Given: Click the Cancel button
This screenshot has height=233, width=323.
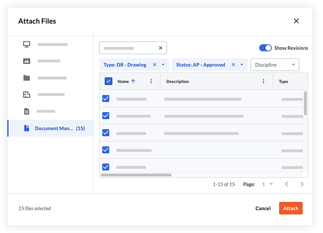Looking at the screenshot, I should pyautogui.click(x=263, y=208).
